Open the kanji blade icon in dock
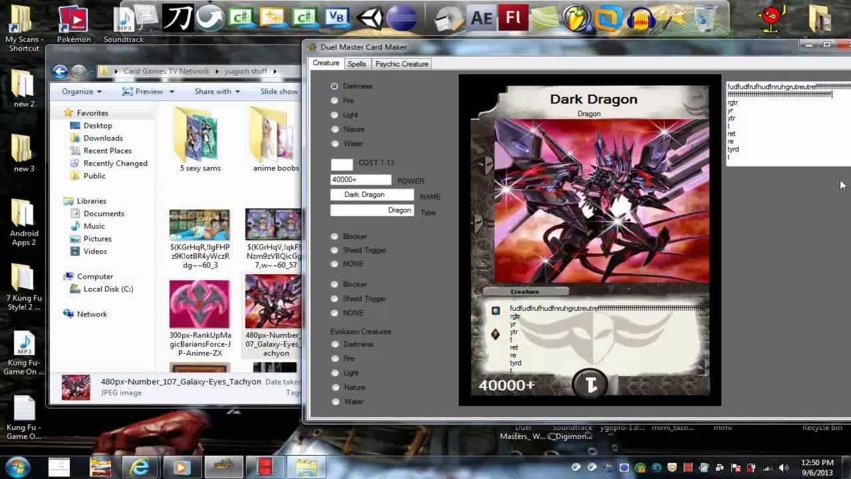 [x=178, y=18]
